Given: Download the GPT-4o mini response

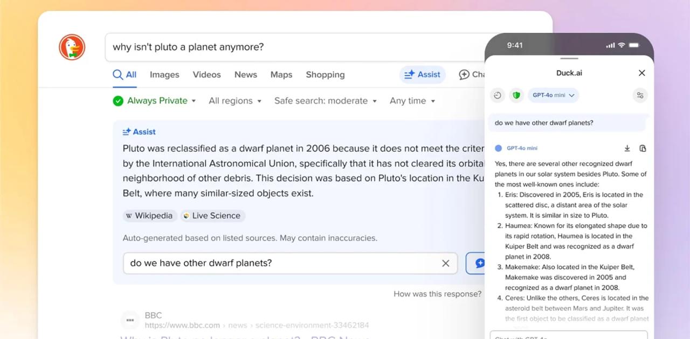Looking at the screenshot, I should (627, 148).
